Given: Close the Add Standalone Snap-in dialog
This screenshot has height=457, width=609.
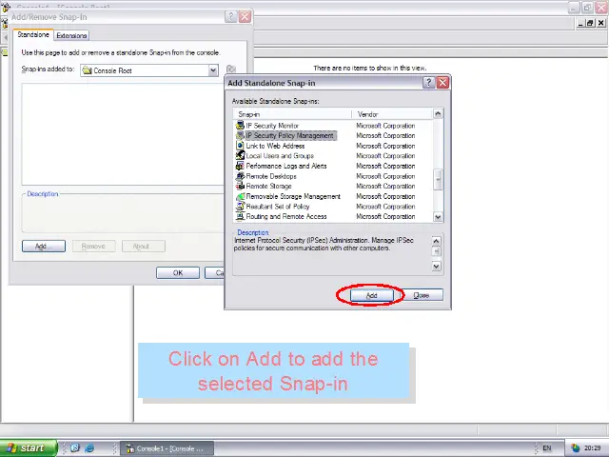Looking at the screenshot, I should [x=442, y=83].
